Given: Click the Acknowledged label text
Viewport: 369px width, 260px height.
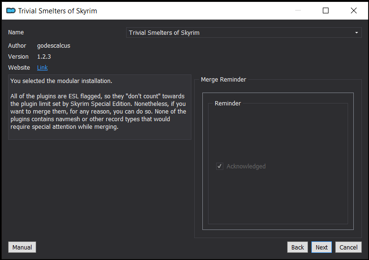Looking at the screenshot, I should point(246,166).
